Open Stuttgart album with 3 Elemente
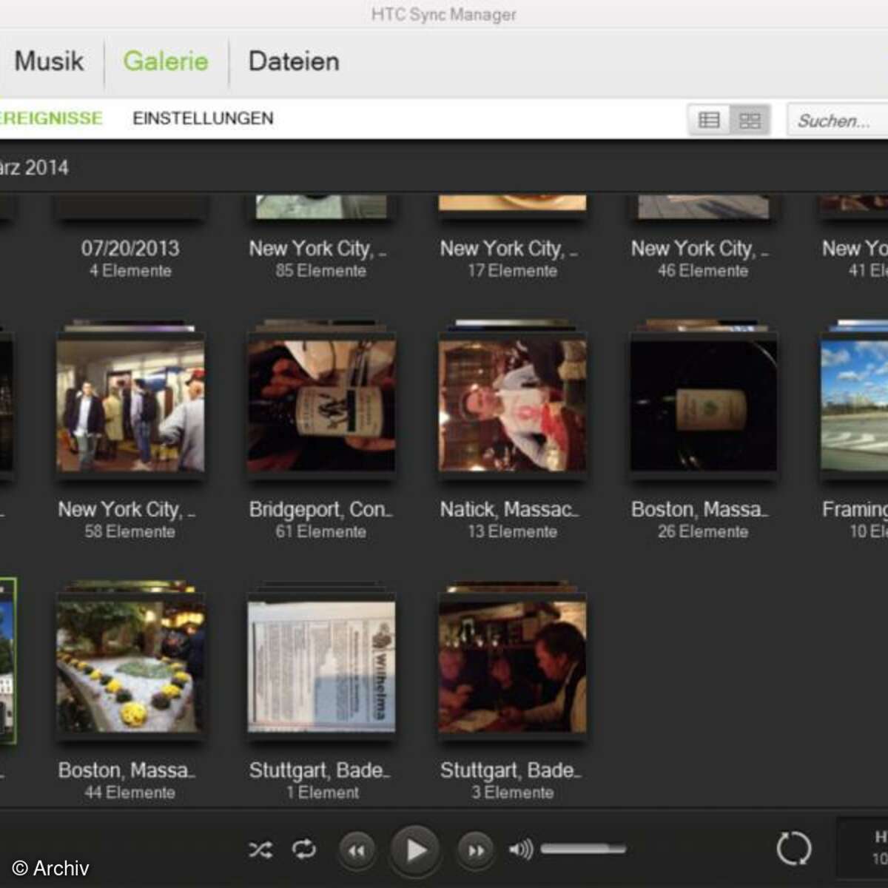Screen dimensions: 888x888 (x=512, y=666)
